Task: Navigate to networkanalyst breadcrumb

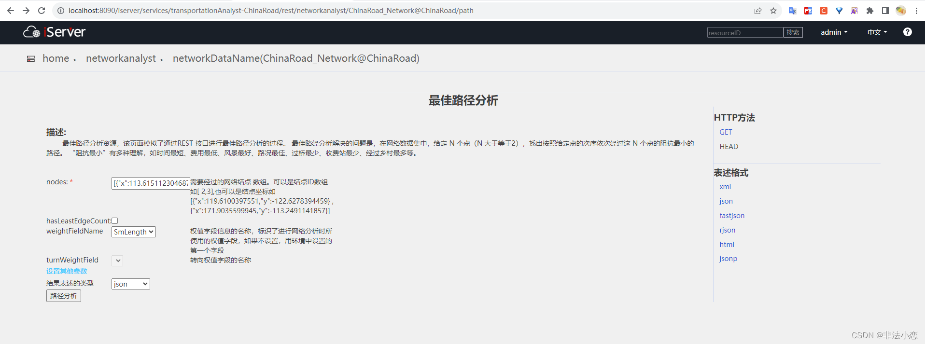Action: tap(121, 58)
